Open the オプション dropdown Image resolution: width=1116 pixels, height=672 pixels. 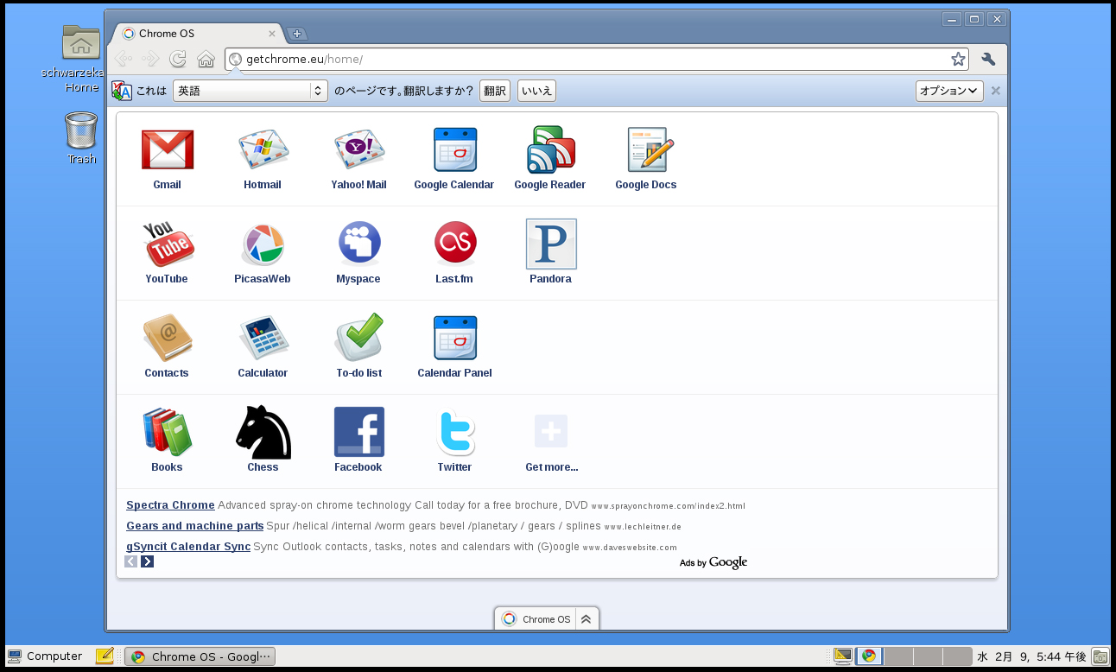tap(949, 91)
